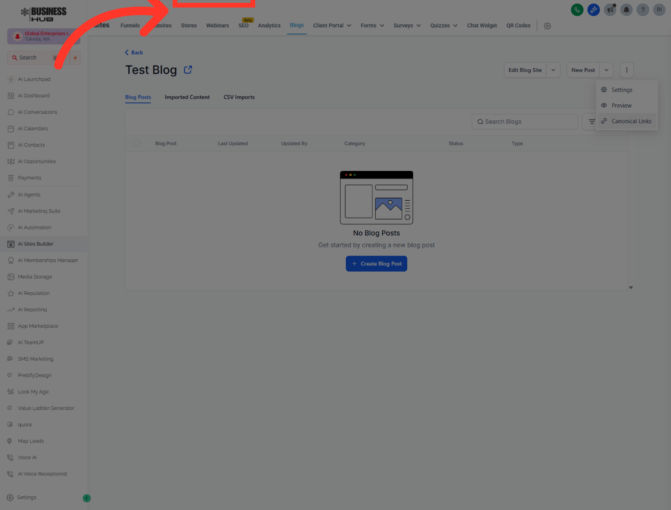Expand the New Post dropdown arrow
671x510 pixels.
(606, 70)
